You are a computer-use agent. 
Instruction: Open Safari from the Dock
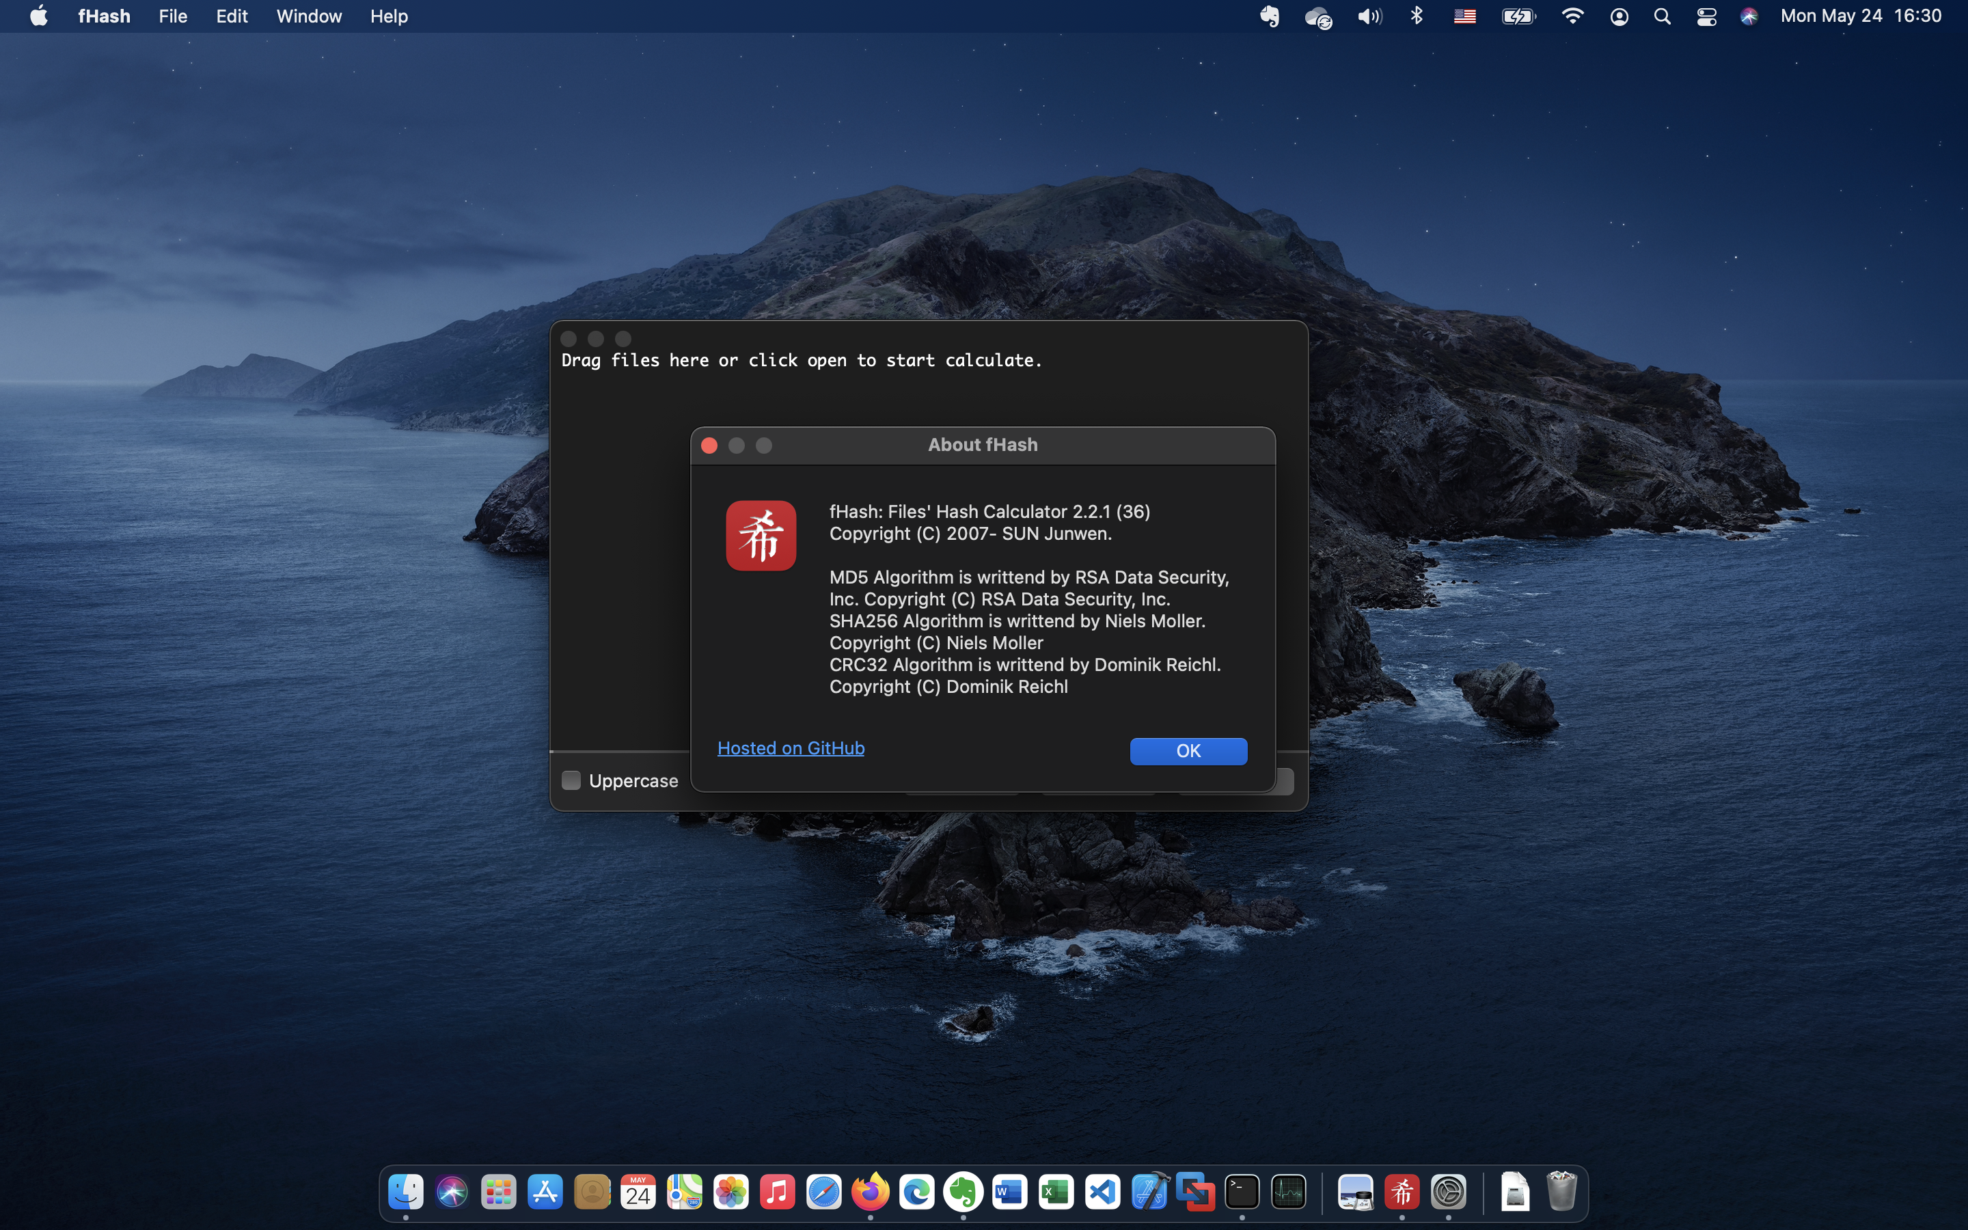pos(824,1192)
